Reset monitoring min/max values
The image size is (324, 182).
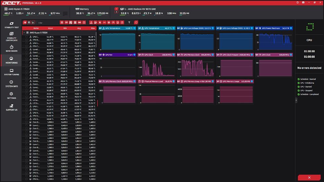pyautogui.click(x=136, y=23)
